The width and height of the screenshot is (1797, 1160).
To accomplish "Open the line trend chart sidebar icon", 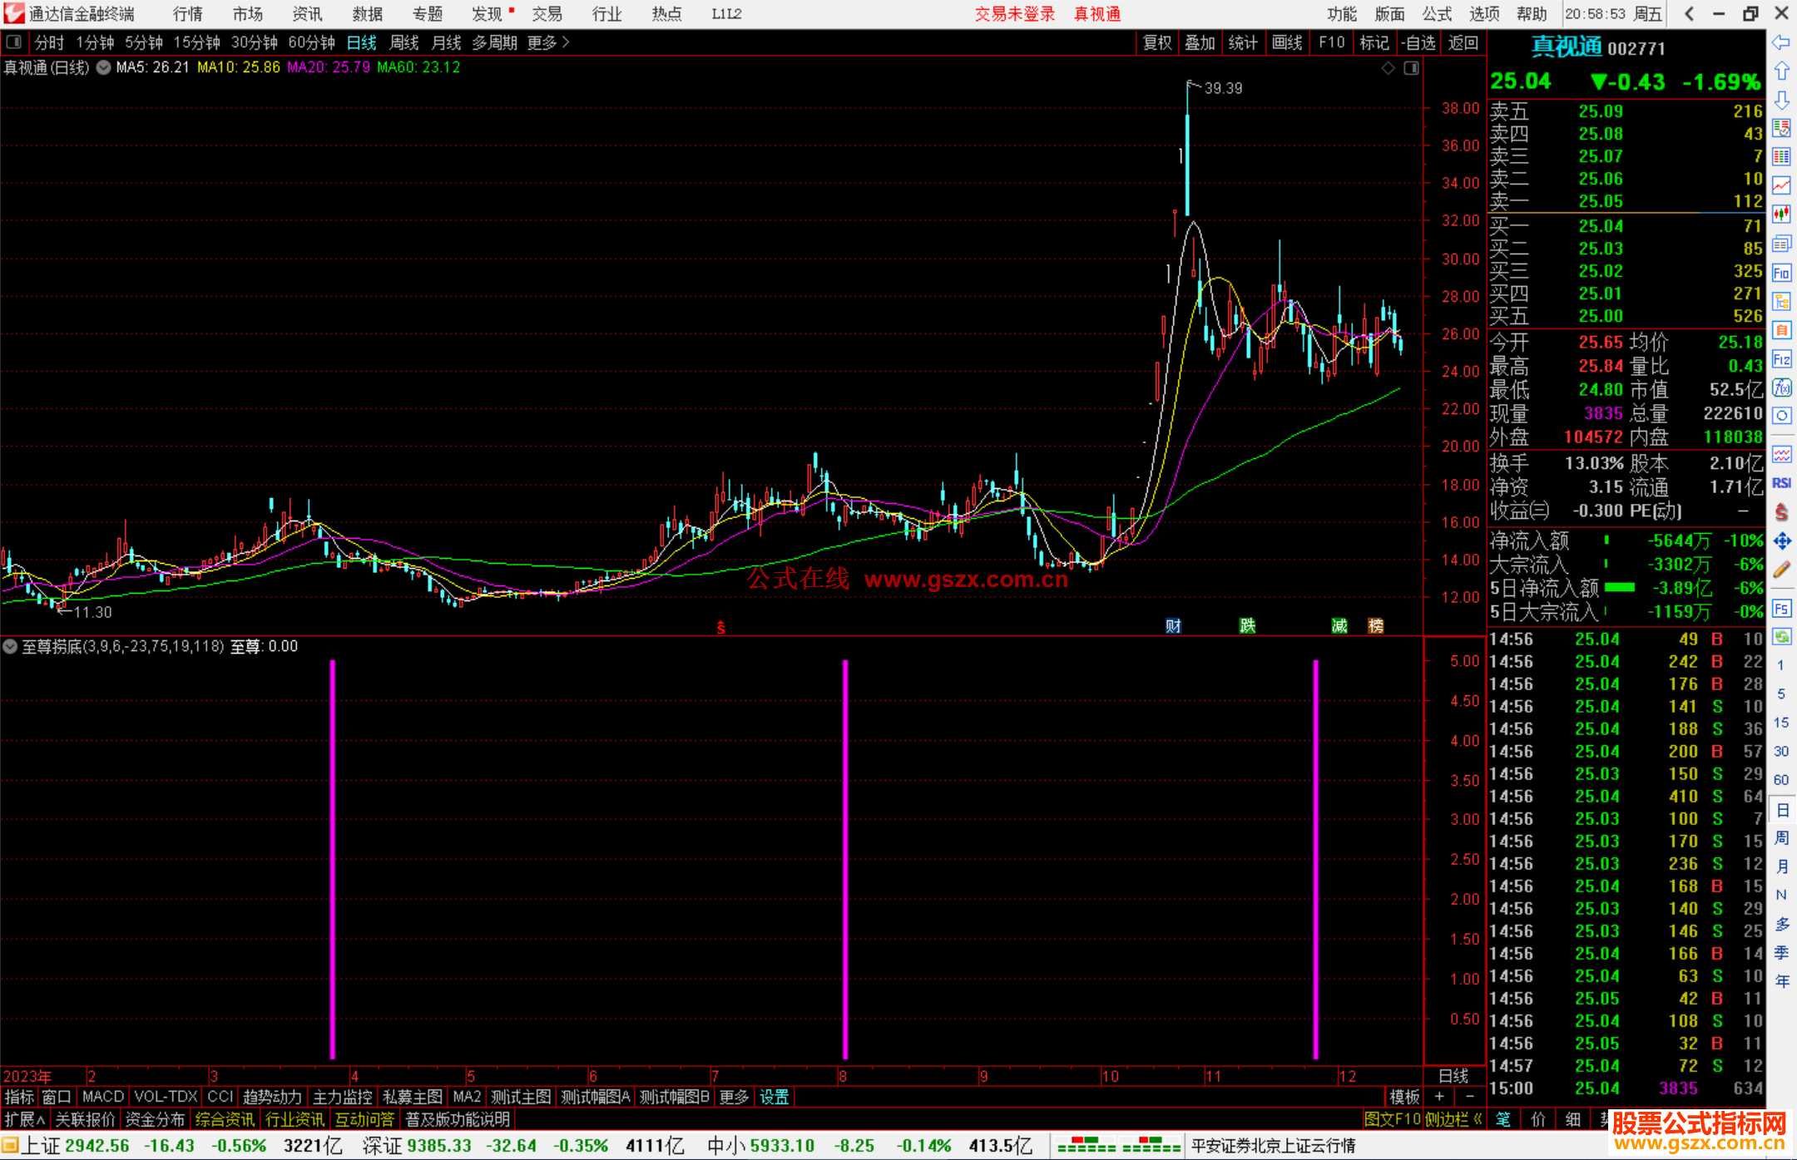I will [1781, 185].
